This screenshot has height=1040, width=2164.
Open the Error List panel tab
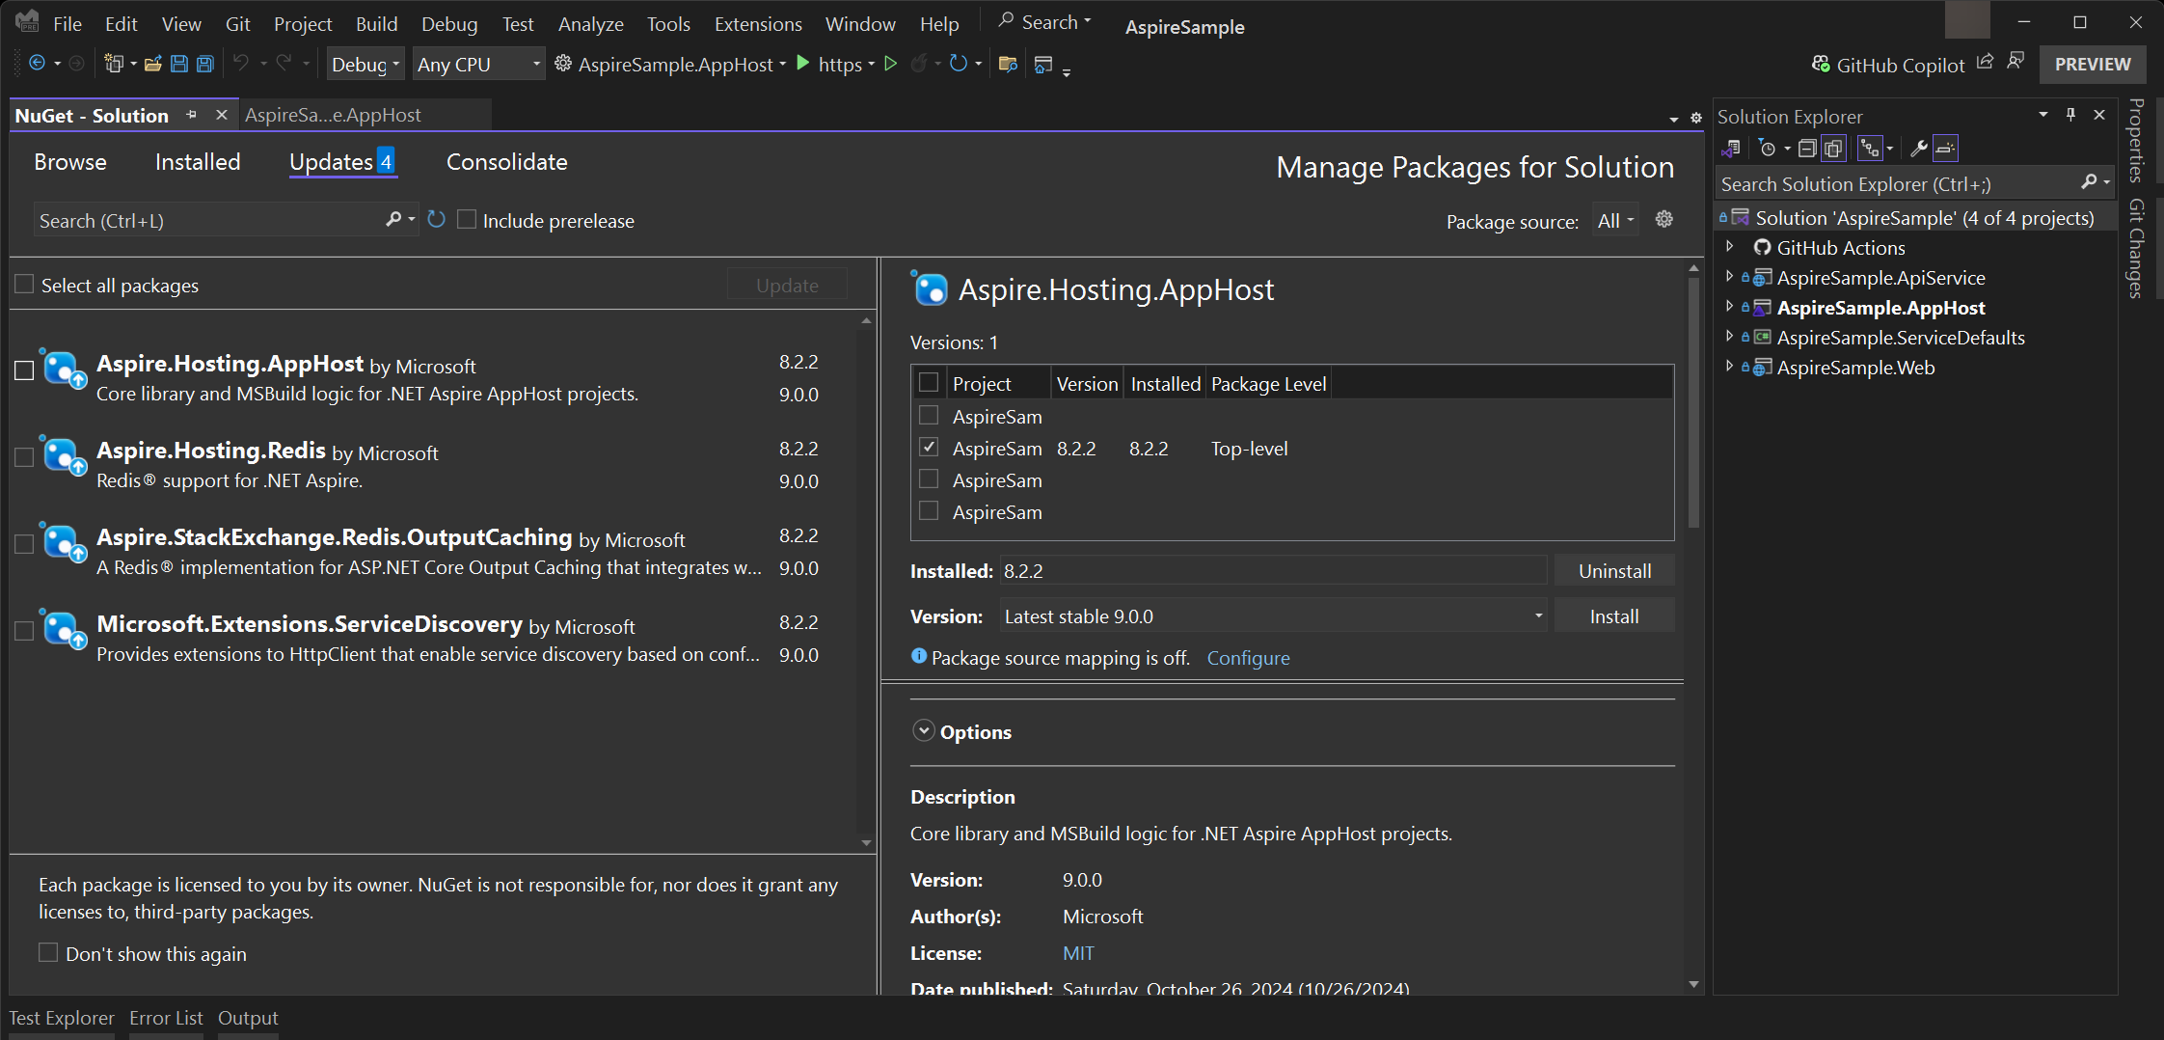166,1018
